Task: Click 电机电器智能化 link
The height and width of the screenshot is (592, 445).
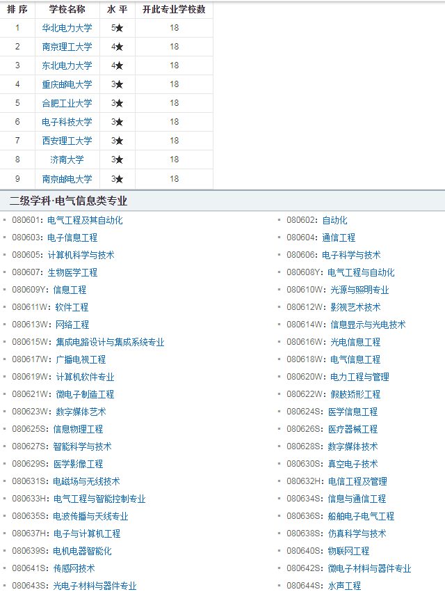Action: (82, 551)
